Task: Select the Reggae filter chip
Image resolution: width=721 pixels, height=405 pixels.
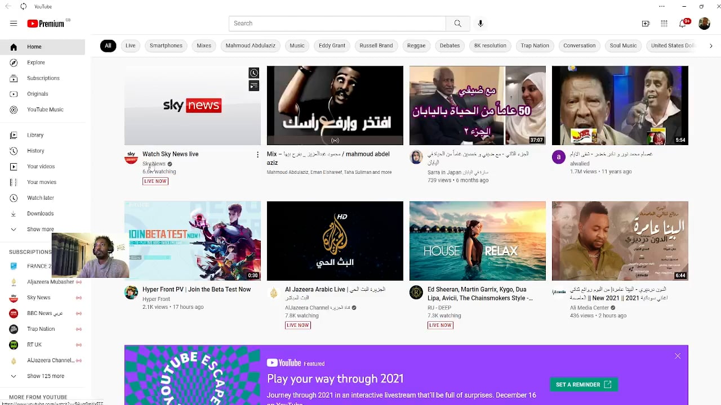Action: click(x=416, y=46)
